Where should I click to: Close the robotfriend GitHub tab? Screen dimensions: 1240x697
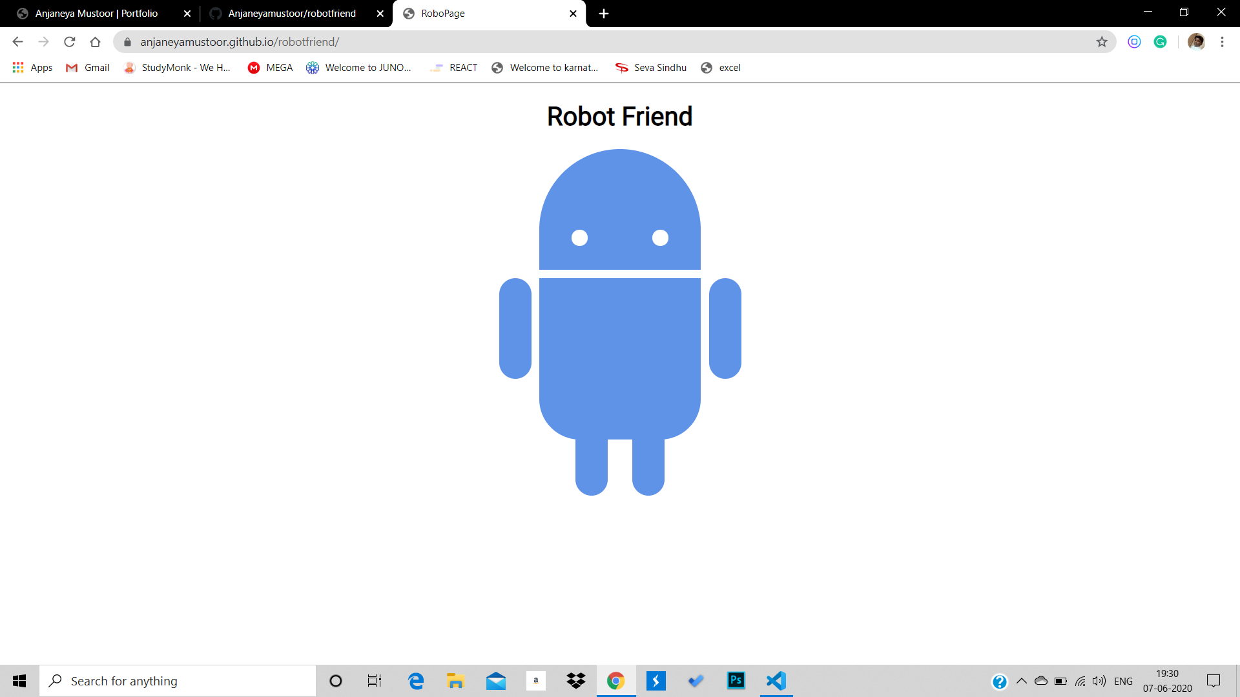click(x=380, y=14)
